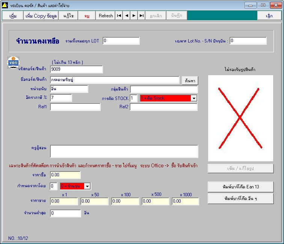
Task: Click the x 50 sale price field
Action: pyautogui.click(x=94, y=201)
